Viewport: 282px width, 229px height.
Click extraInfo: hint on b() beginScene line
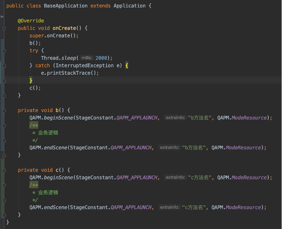tap(175, 118)
